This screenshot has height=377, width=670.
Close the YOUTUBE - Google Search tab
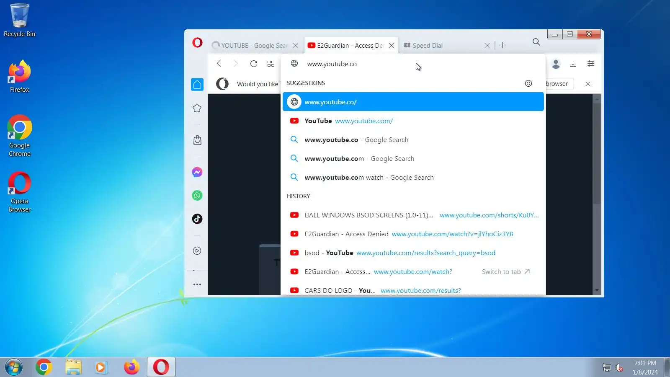(x=295, y=46)
